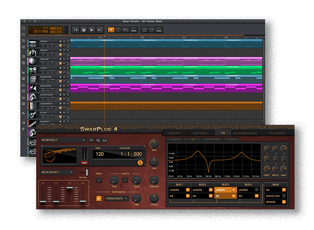This screenshot has height=230, width=314.
Task: Click the TRIM knob under Legato
Action: pyautogui.click(x=114, y=180)
